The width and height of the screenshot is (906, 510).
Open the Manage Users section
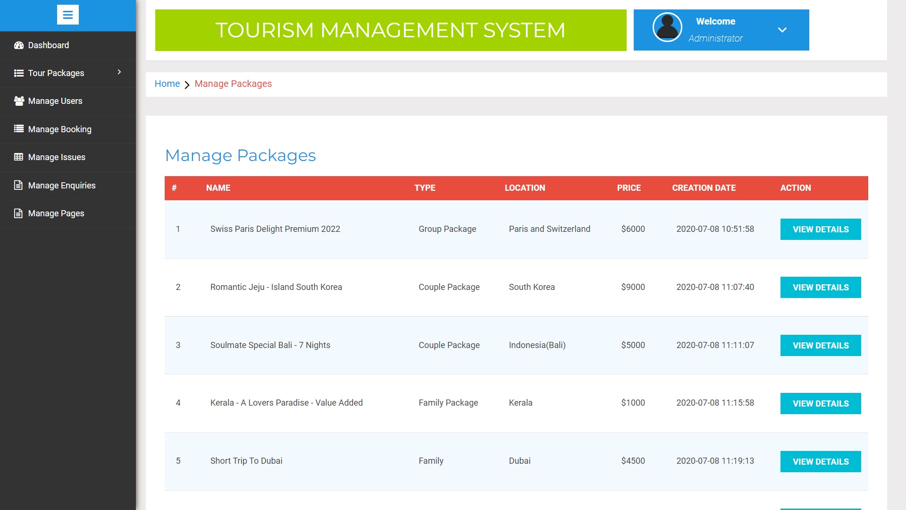pos(55,101)
